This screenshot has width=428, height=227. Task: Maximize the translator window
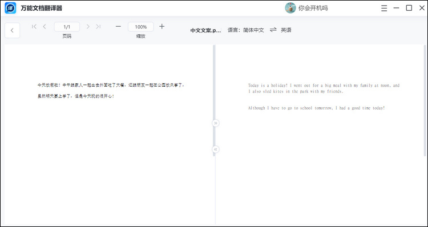click(x=409, y=8)
